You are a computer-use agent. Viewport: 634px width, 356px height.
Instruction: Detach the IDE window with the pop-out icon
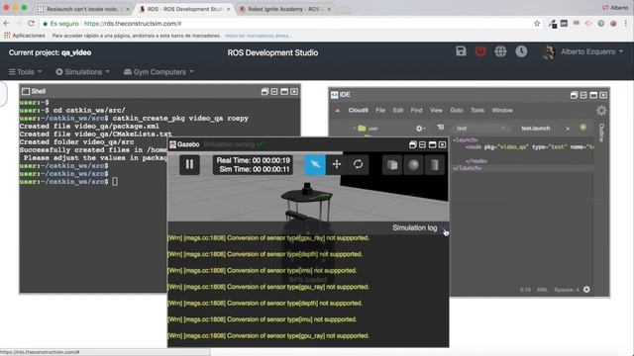[574, 95]
